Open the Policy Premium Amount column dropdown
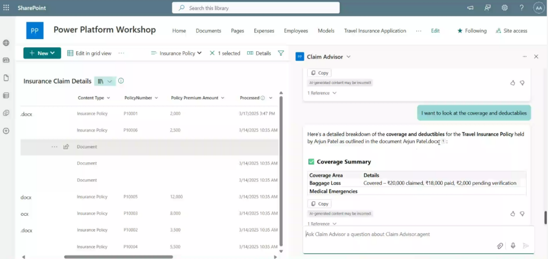This screenshot has height=259, width=548. tap(223, 98)
